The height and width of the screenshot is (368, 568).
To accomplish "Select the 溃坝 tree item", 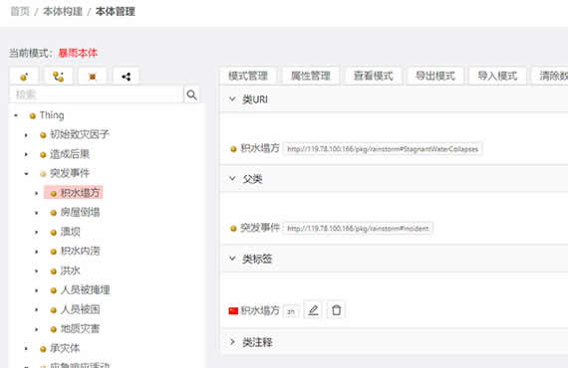I will point(71,232).
